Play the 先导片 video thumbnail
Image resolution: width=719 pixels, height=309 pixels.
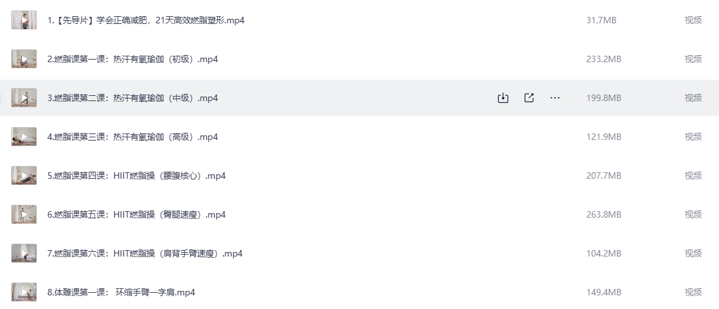click(x=24, y=20)
